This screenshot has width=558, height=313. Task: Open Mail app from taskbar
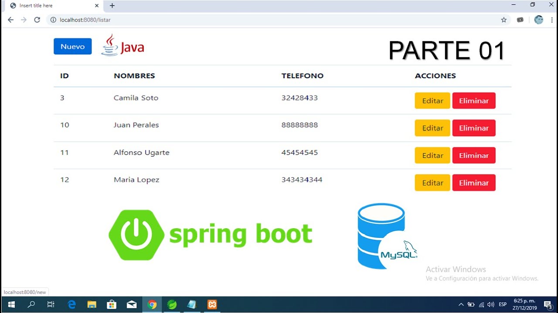(132, 304)
